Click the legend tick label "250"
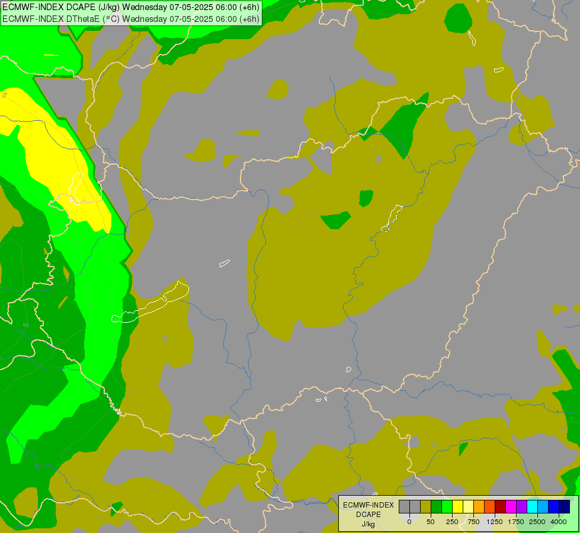Viewport: 580px width, 533px height. pyautogui.click(x=452, y=522)
